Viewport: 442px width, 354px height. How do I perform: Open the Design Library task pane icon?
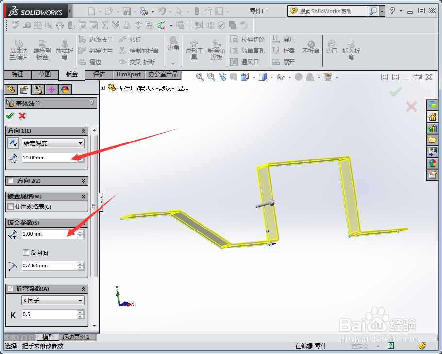[x=432, y=128]
